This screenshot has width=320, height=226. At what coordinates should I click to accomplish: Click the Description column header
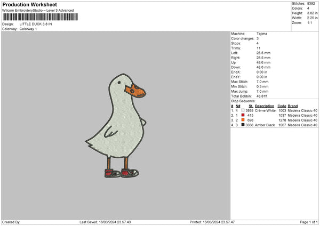point(265,106)
